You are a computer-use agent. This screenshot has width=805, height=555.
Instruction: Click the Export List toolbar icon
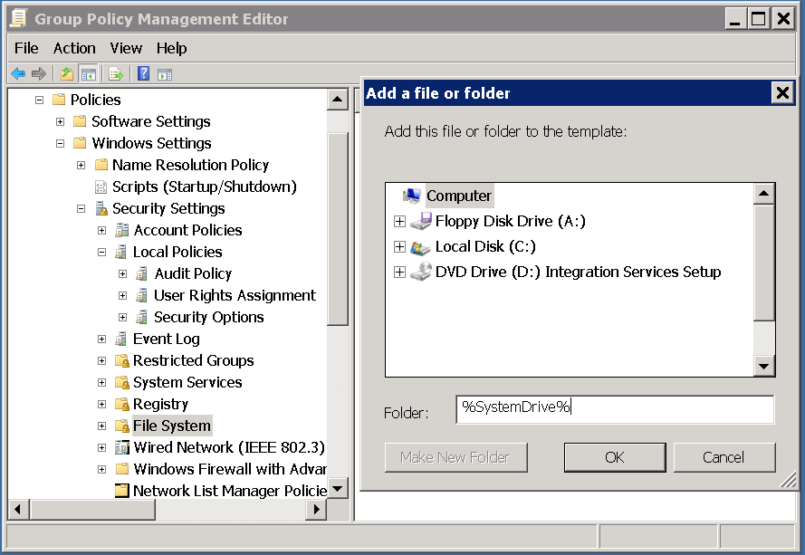click(x=116, y=74)
